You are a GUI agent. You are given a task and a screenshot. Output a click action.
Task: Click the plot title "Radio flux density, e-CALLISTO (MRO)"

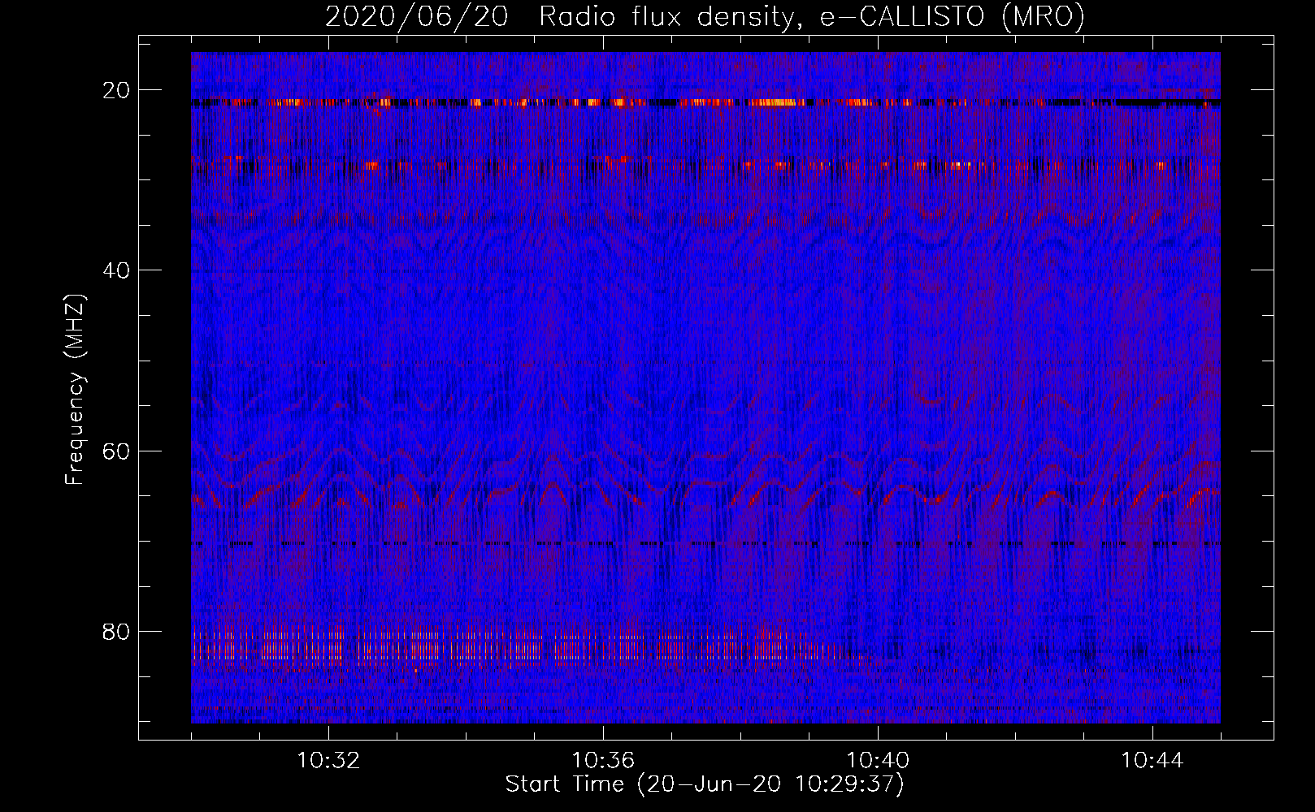(x=812, y=16)
